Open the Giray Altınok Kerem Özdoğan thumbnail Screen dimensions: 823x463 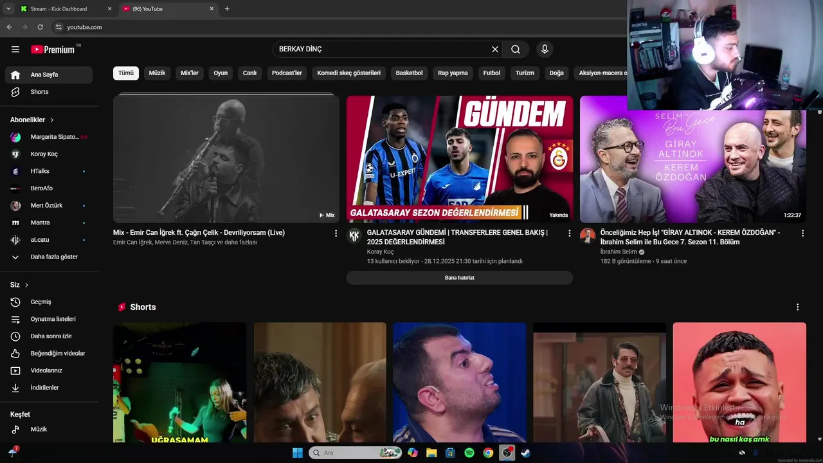[x=693, y=159]
